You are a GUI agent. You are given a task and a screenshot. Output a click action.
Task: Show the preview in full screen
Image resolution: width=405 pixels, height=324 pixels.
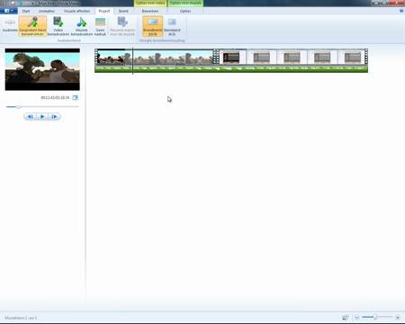coord(76,97)
